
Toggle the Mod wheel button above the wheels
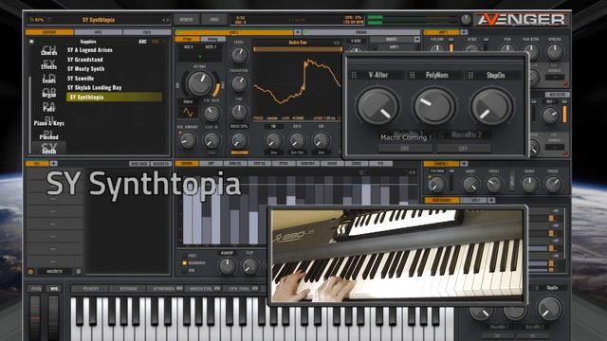pos(53,288)
